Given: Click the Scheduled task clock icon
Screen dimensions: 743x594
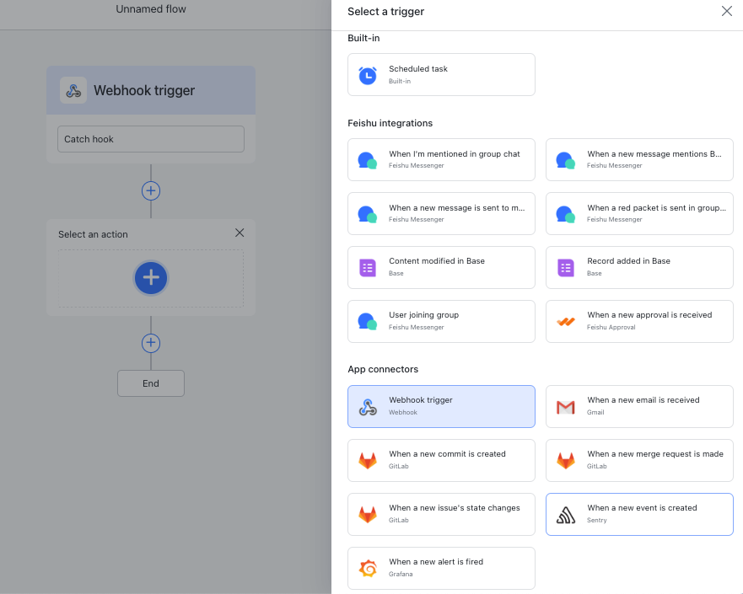Looking at the screenshot, I should pos(368,75).
